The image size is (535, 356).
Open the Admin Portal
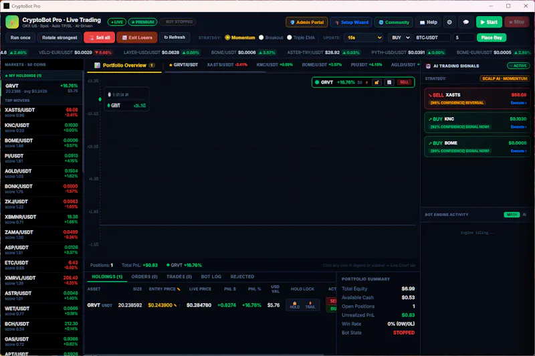[x=307, y=22]
